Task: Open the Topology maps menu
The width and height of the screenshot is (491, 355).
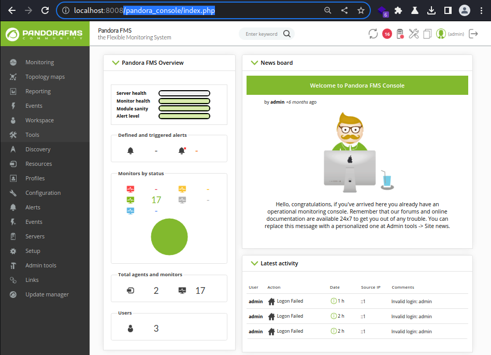Action: coord(45,77)
